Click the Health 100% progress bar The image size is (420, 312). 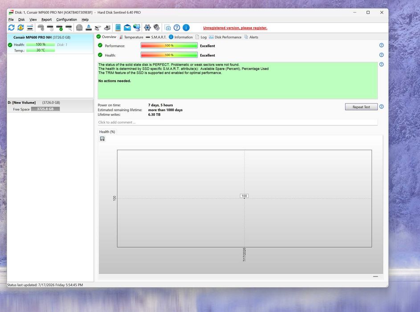[169, 55]
